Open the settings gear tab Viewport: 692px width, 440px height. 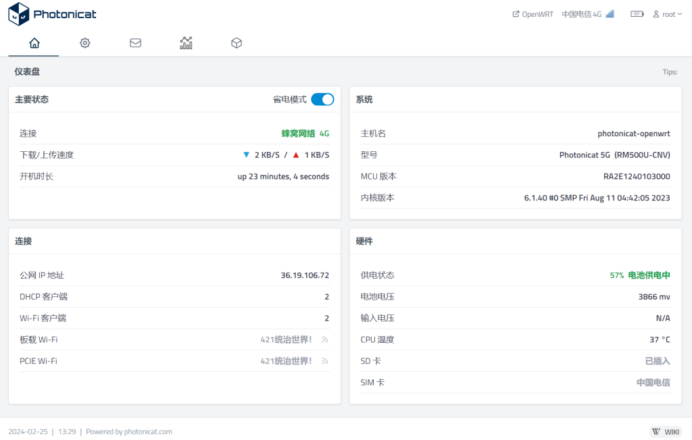click(85, 43)
